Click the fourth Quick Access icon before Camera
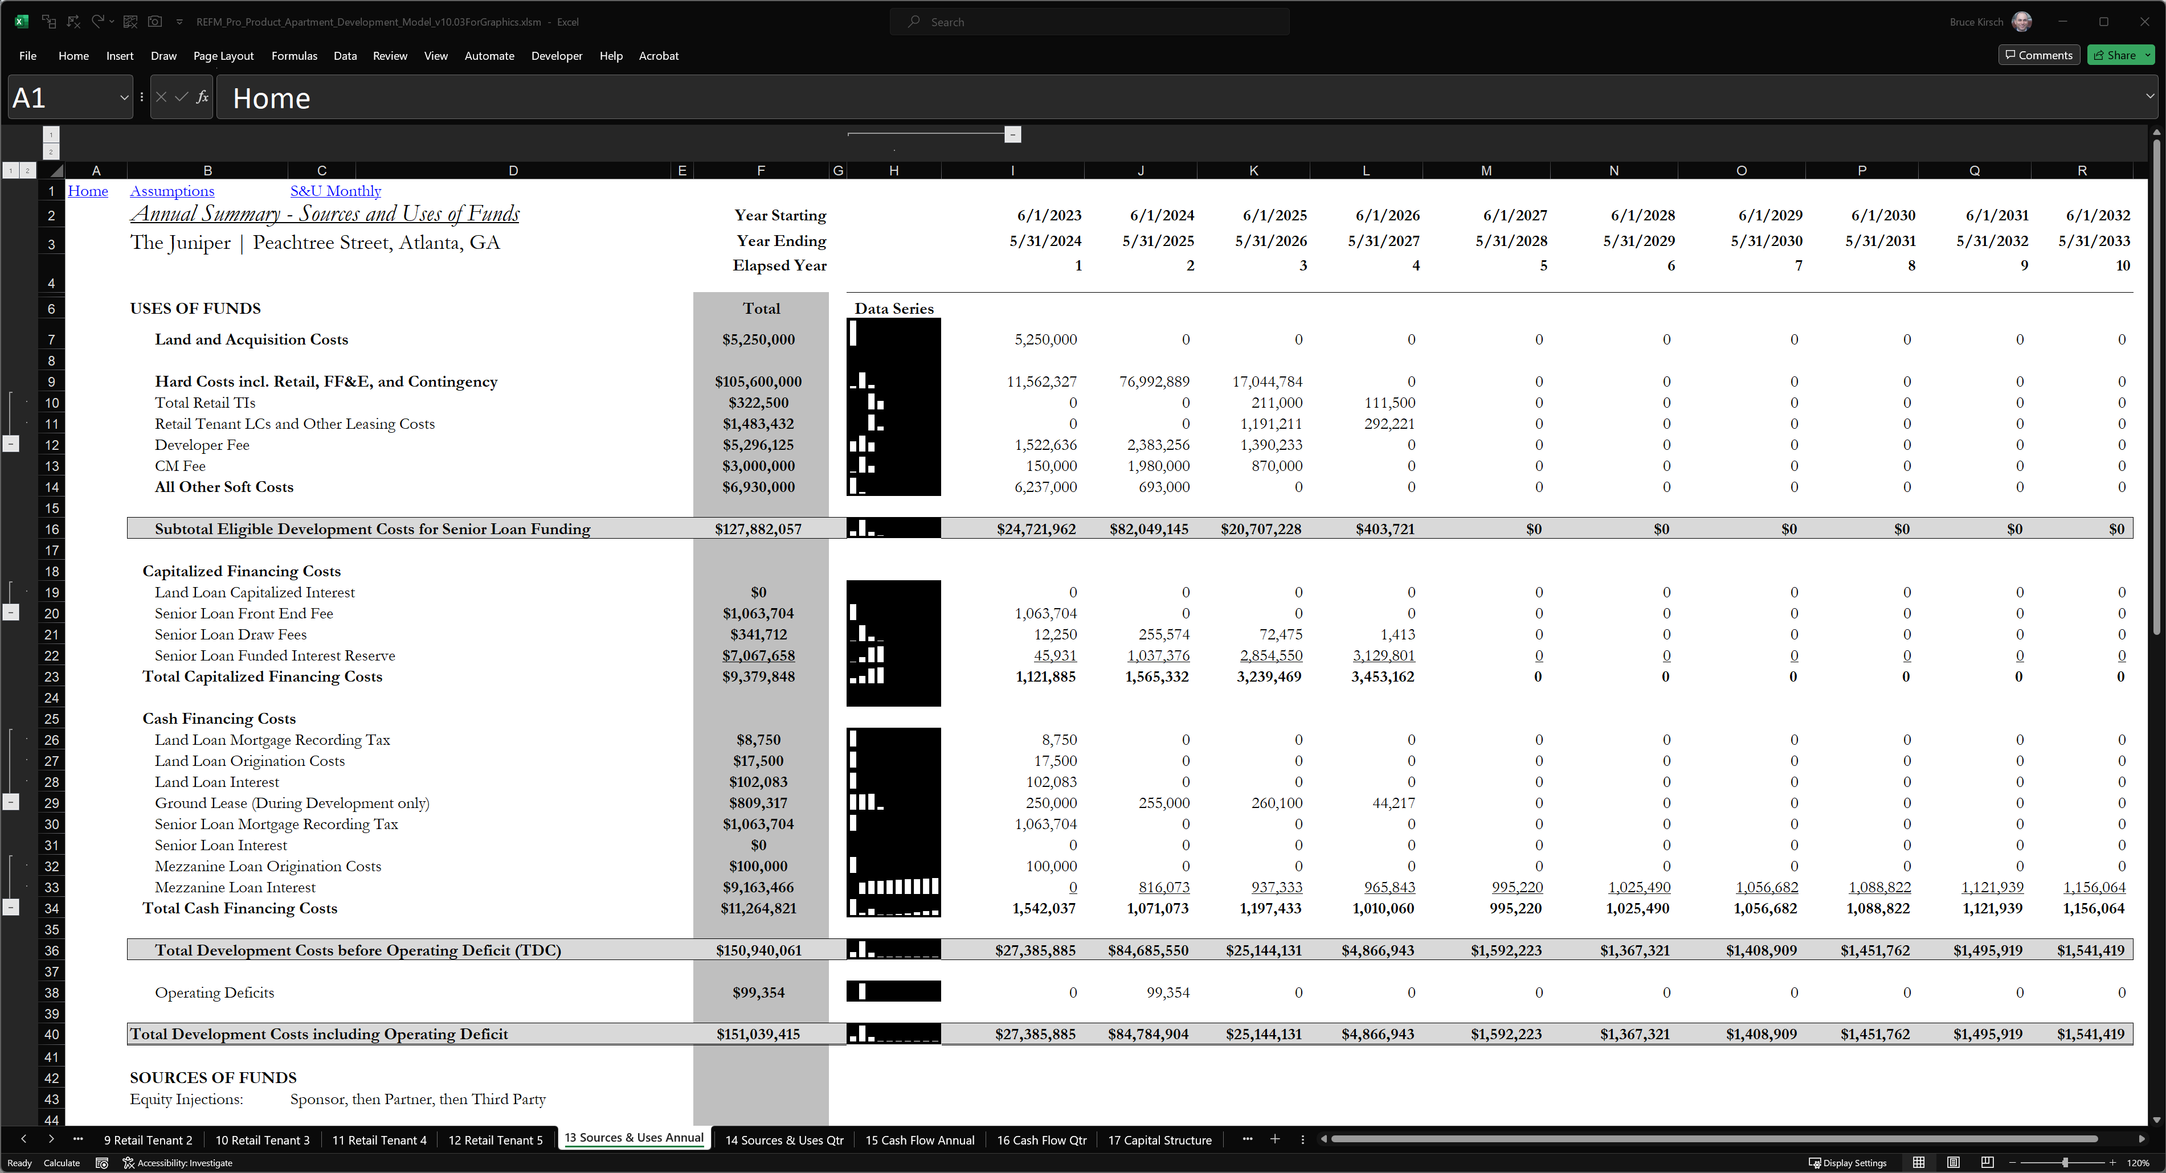This screenshot has width=2166, height=1173. [x=130, y=22]
